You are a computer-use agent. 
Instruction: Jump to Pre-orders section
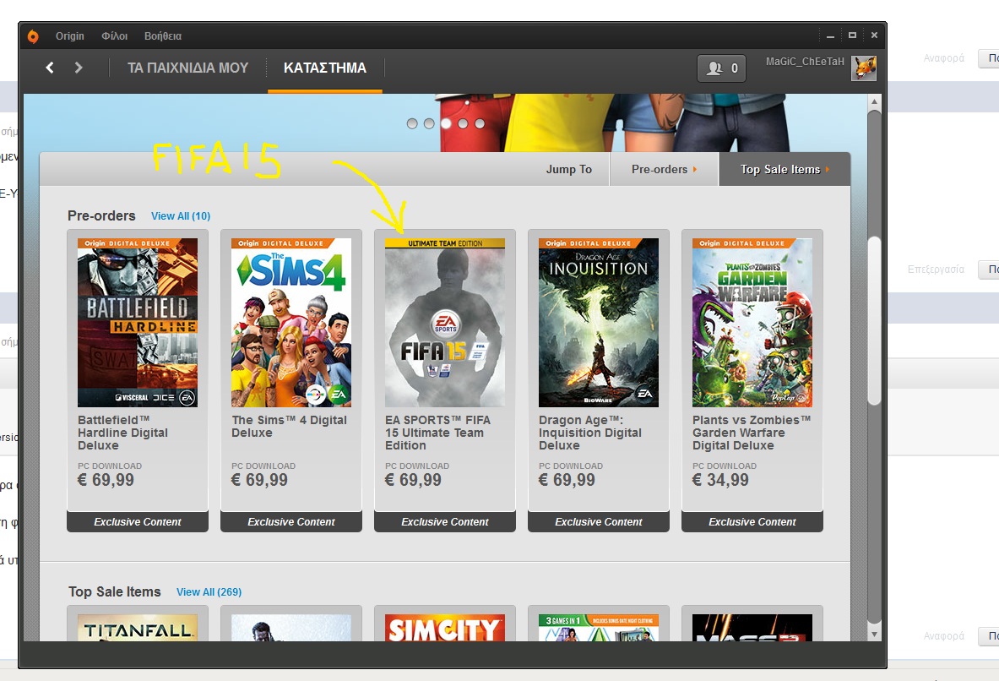click(x=664, y=170)
